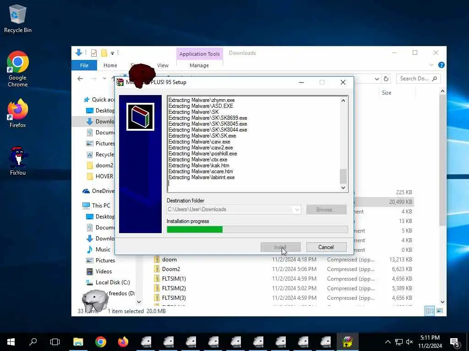Open the Recycle Bin desktop icon
This screenshot has height=351, width=469.
tap(18, 18)
